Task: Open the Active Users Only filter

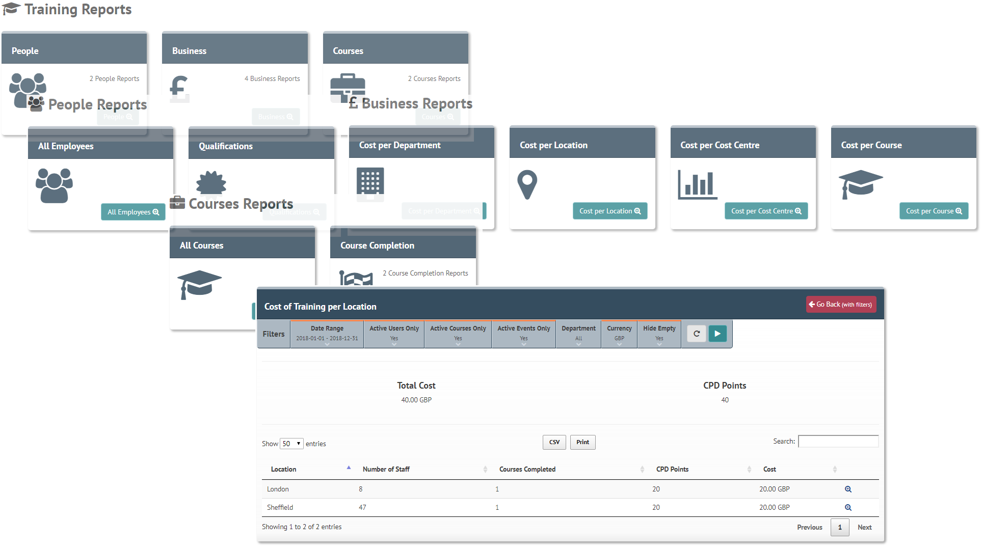Action: coord(394,334)
